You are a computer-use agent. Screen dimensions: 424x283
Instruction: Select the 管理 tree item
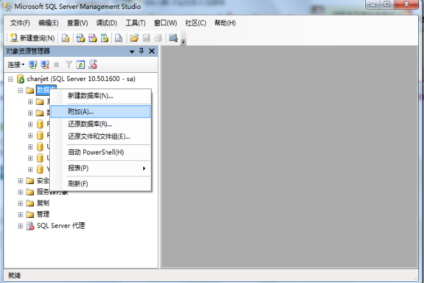[43, 215]
